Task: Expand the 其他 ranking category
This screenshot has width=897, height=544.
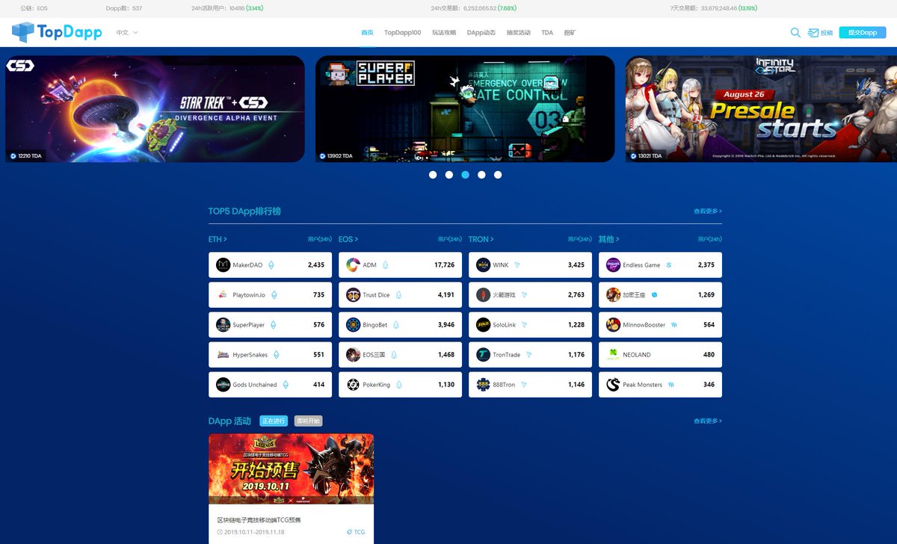Action: pos(609,239)
